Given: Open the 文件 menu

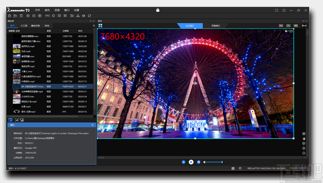Looking at the screenshot, I should point(38,10).
